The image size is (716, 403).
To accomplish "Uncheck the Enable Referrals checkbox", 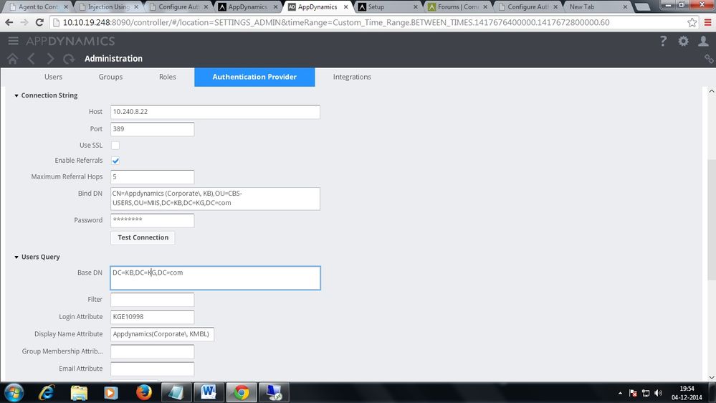I will coord(115,161).
